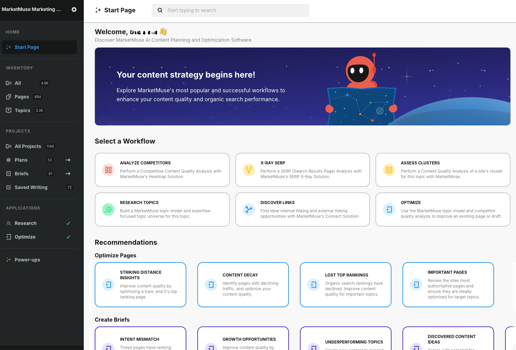This screenshot has width=516, height=350.
Task: Click the 3.2K badge beside Topics
Action: [x=39, y=110]
